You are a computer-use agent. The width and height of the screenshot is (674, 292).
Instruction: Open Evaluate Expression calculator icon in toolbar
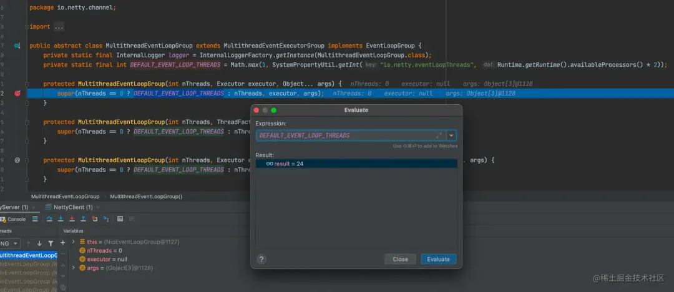pos(120,219)
